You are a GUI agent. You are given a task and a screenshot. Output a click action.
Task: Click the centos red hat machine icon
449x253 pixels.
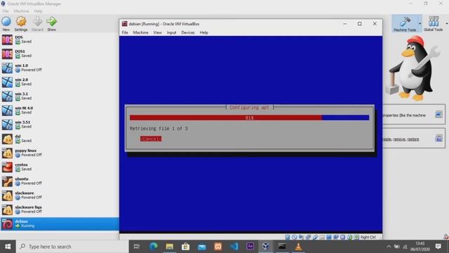[7, 167]
